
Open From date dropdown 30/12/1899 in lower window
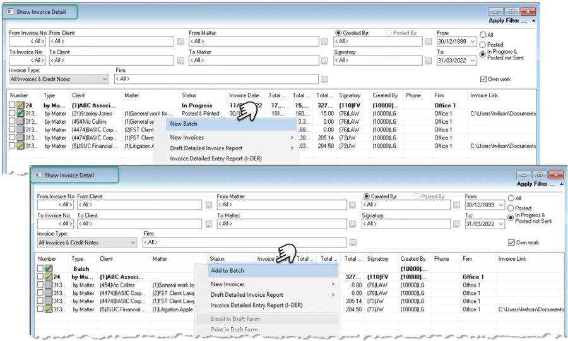click(500, 205)
